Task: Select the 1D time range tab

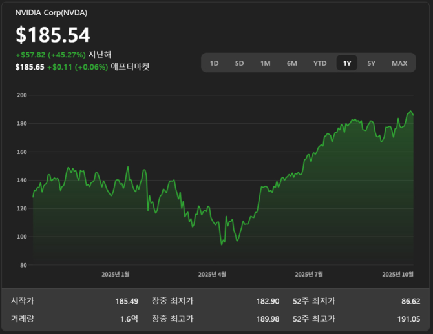Action: (215, 63)
